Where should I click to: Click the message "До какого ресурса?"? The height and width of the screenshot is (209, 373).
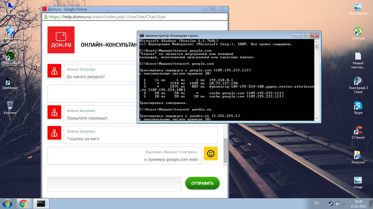[86, 77]
